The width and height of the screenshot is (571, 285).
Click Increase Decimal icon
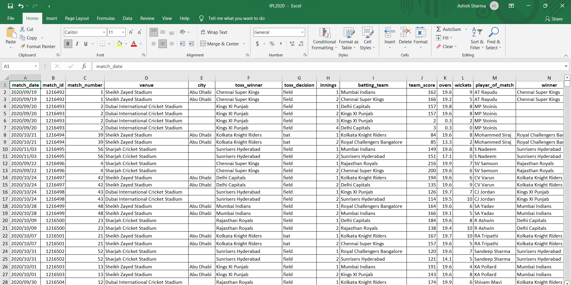(x=292, y=44)
